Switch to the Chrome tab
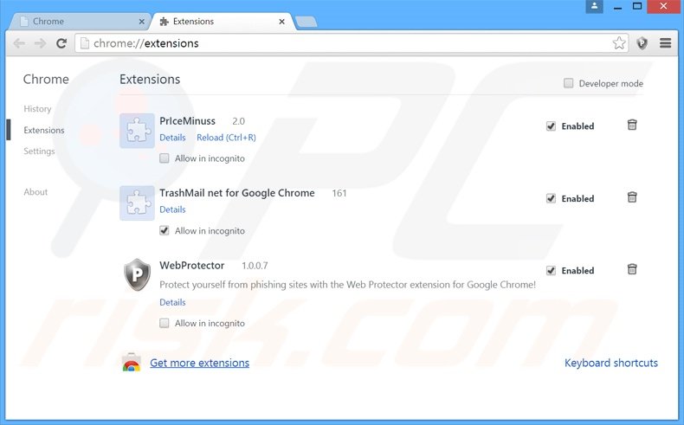Image resolution: width=684 pixels, height=425 pixels. coord(81,22)
